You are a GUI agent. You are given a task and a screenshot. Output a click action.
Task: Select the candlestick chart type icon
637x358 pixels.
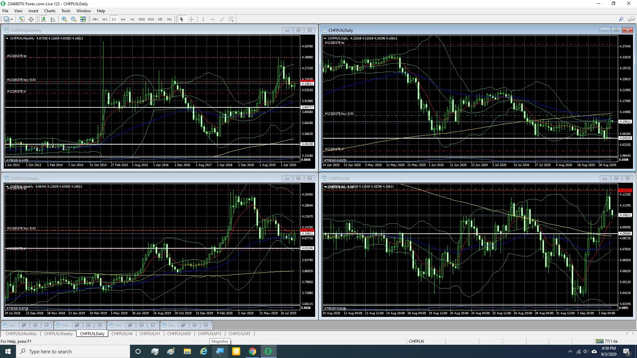tap(43, 19)
